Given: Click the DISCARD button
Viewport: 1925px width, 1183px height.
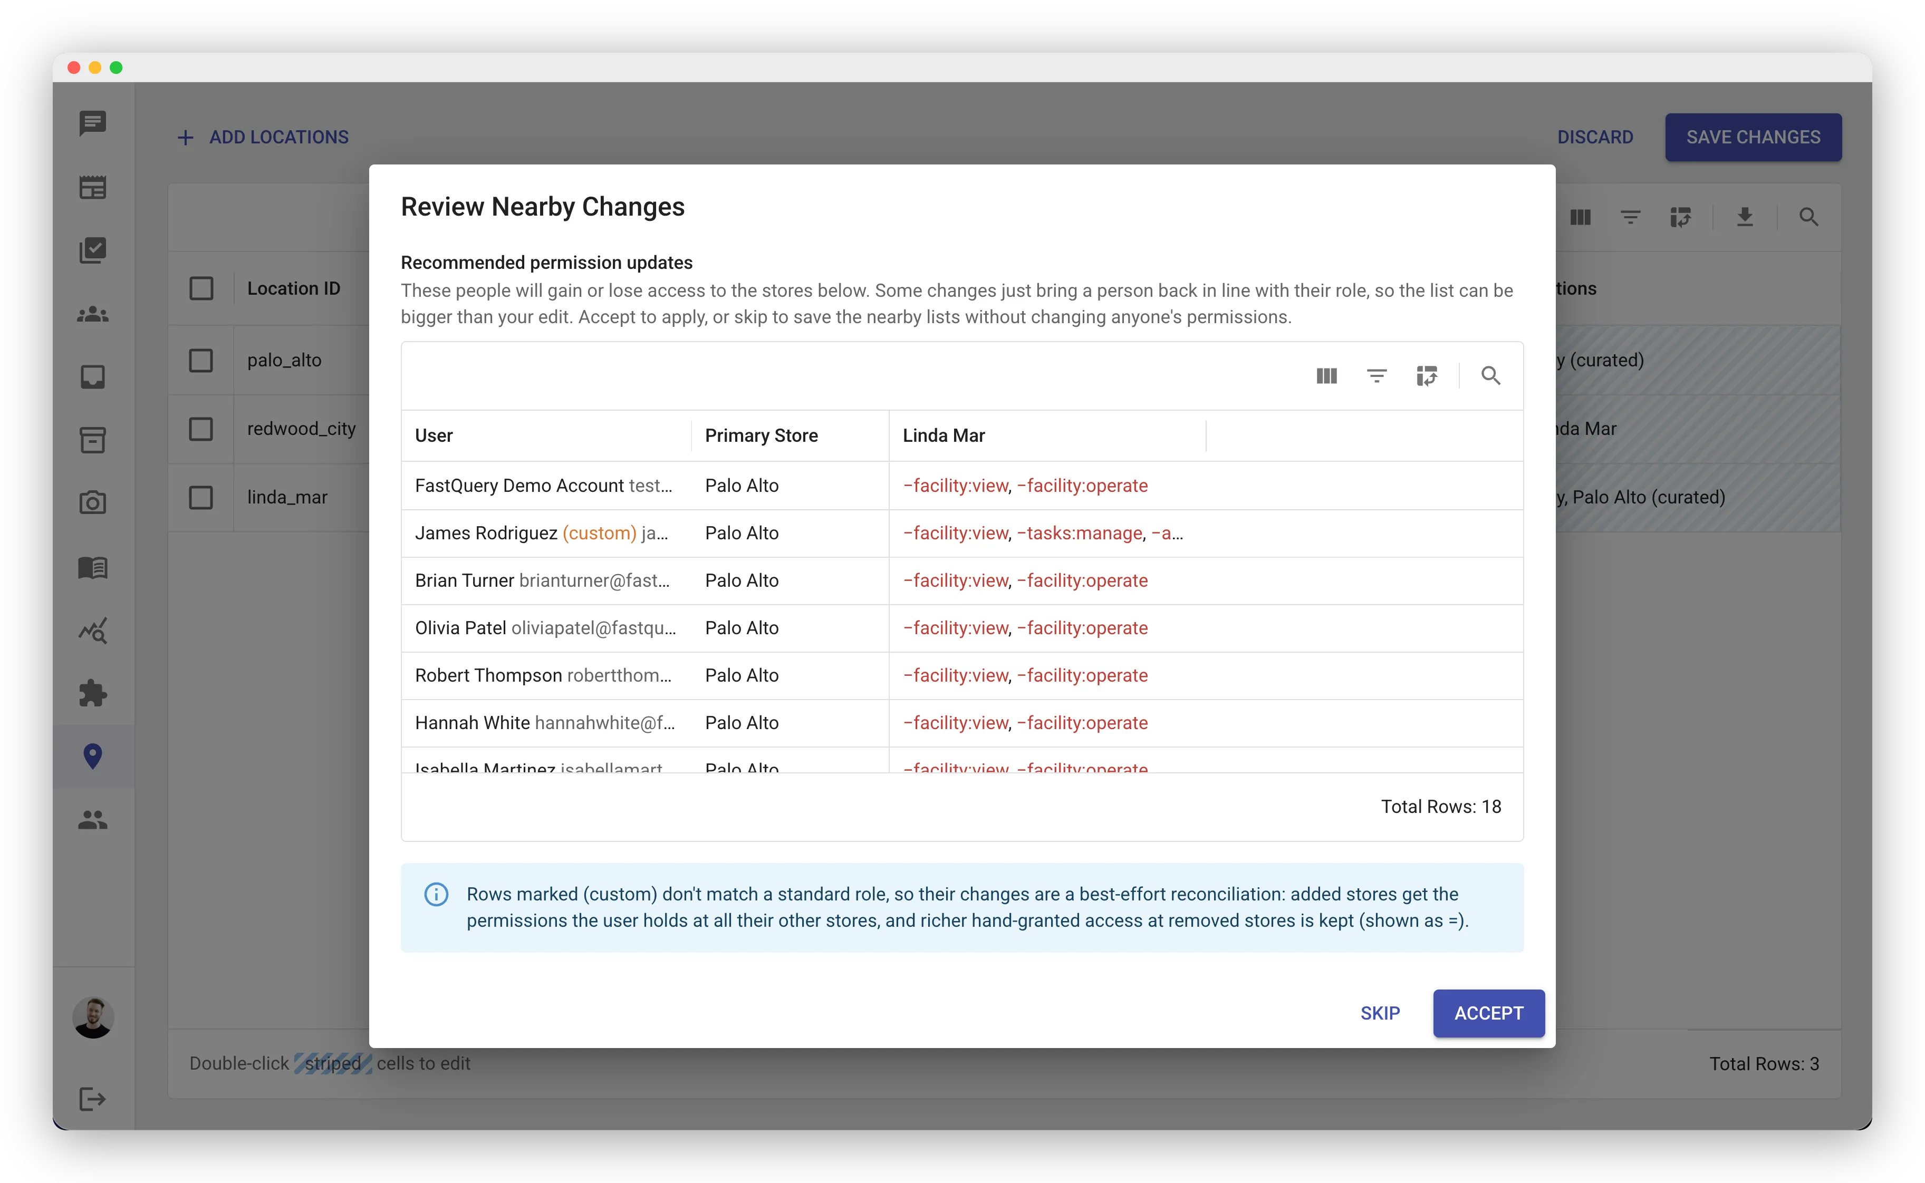Looking at the screenshot, I should [1595, 138].
